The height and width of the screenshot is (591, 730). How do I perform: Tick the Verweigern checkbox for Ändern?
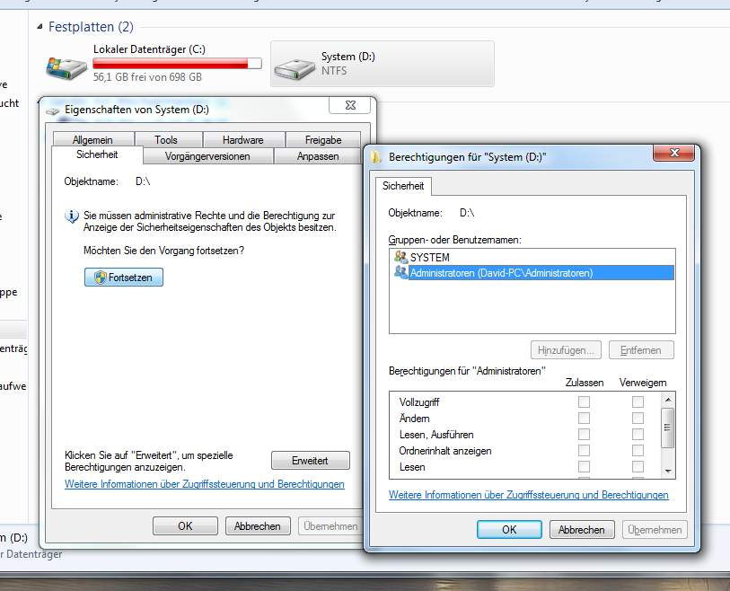(638, 419)
